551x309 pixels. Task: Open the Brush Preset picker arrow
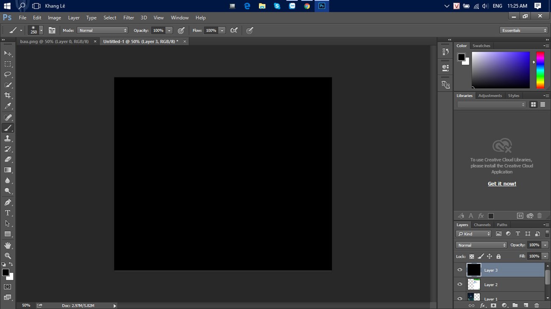(41, 30)
